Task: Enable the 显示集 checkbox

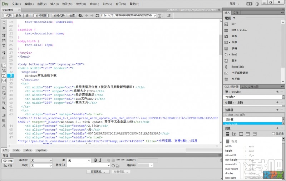Action: [273, 134]
